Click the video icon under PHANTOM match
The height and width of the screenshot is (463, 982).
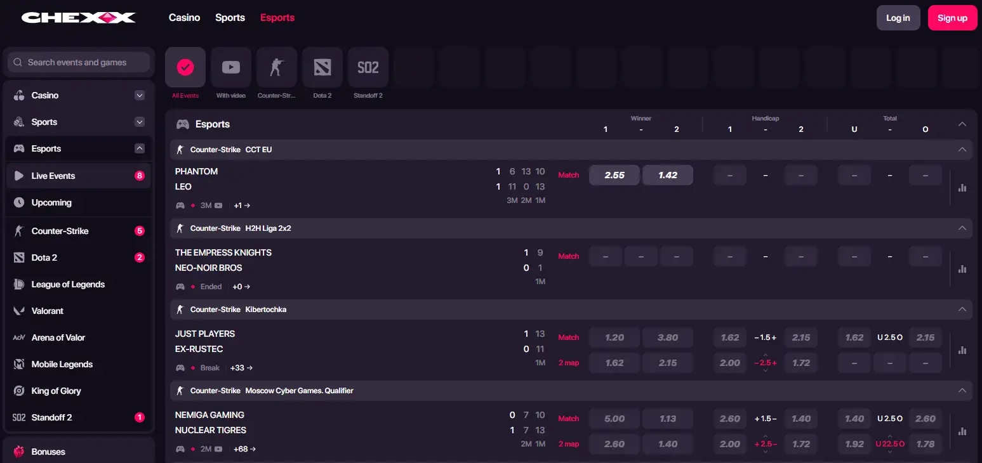[x=218, y=205]
